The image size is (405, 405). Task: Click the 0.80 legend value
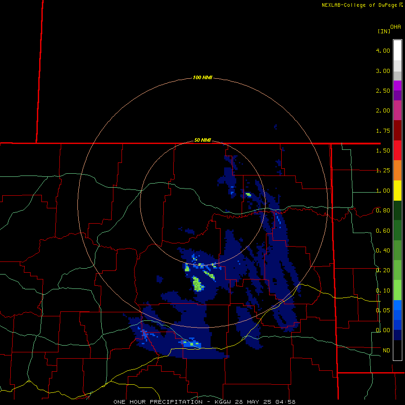[x=383, y=211]
